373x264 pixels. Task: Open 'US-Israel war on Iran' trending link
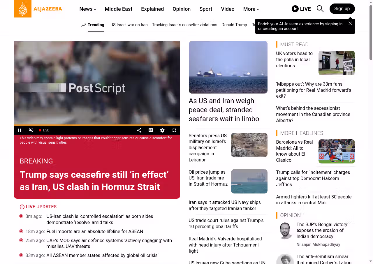click(129, 25)
